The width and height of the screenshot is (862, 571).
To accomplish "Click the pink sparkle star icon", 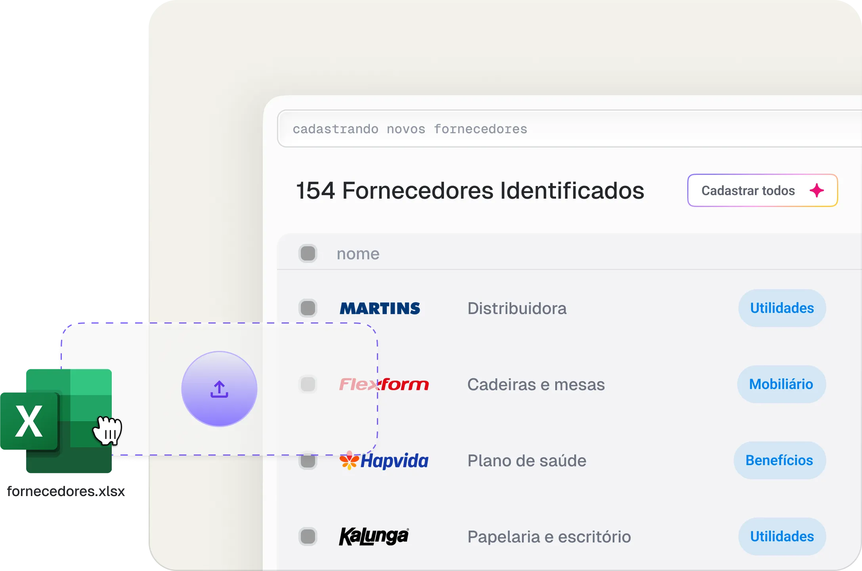I will coord(817,190).
